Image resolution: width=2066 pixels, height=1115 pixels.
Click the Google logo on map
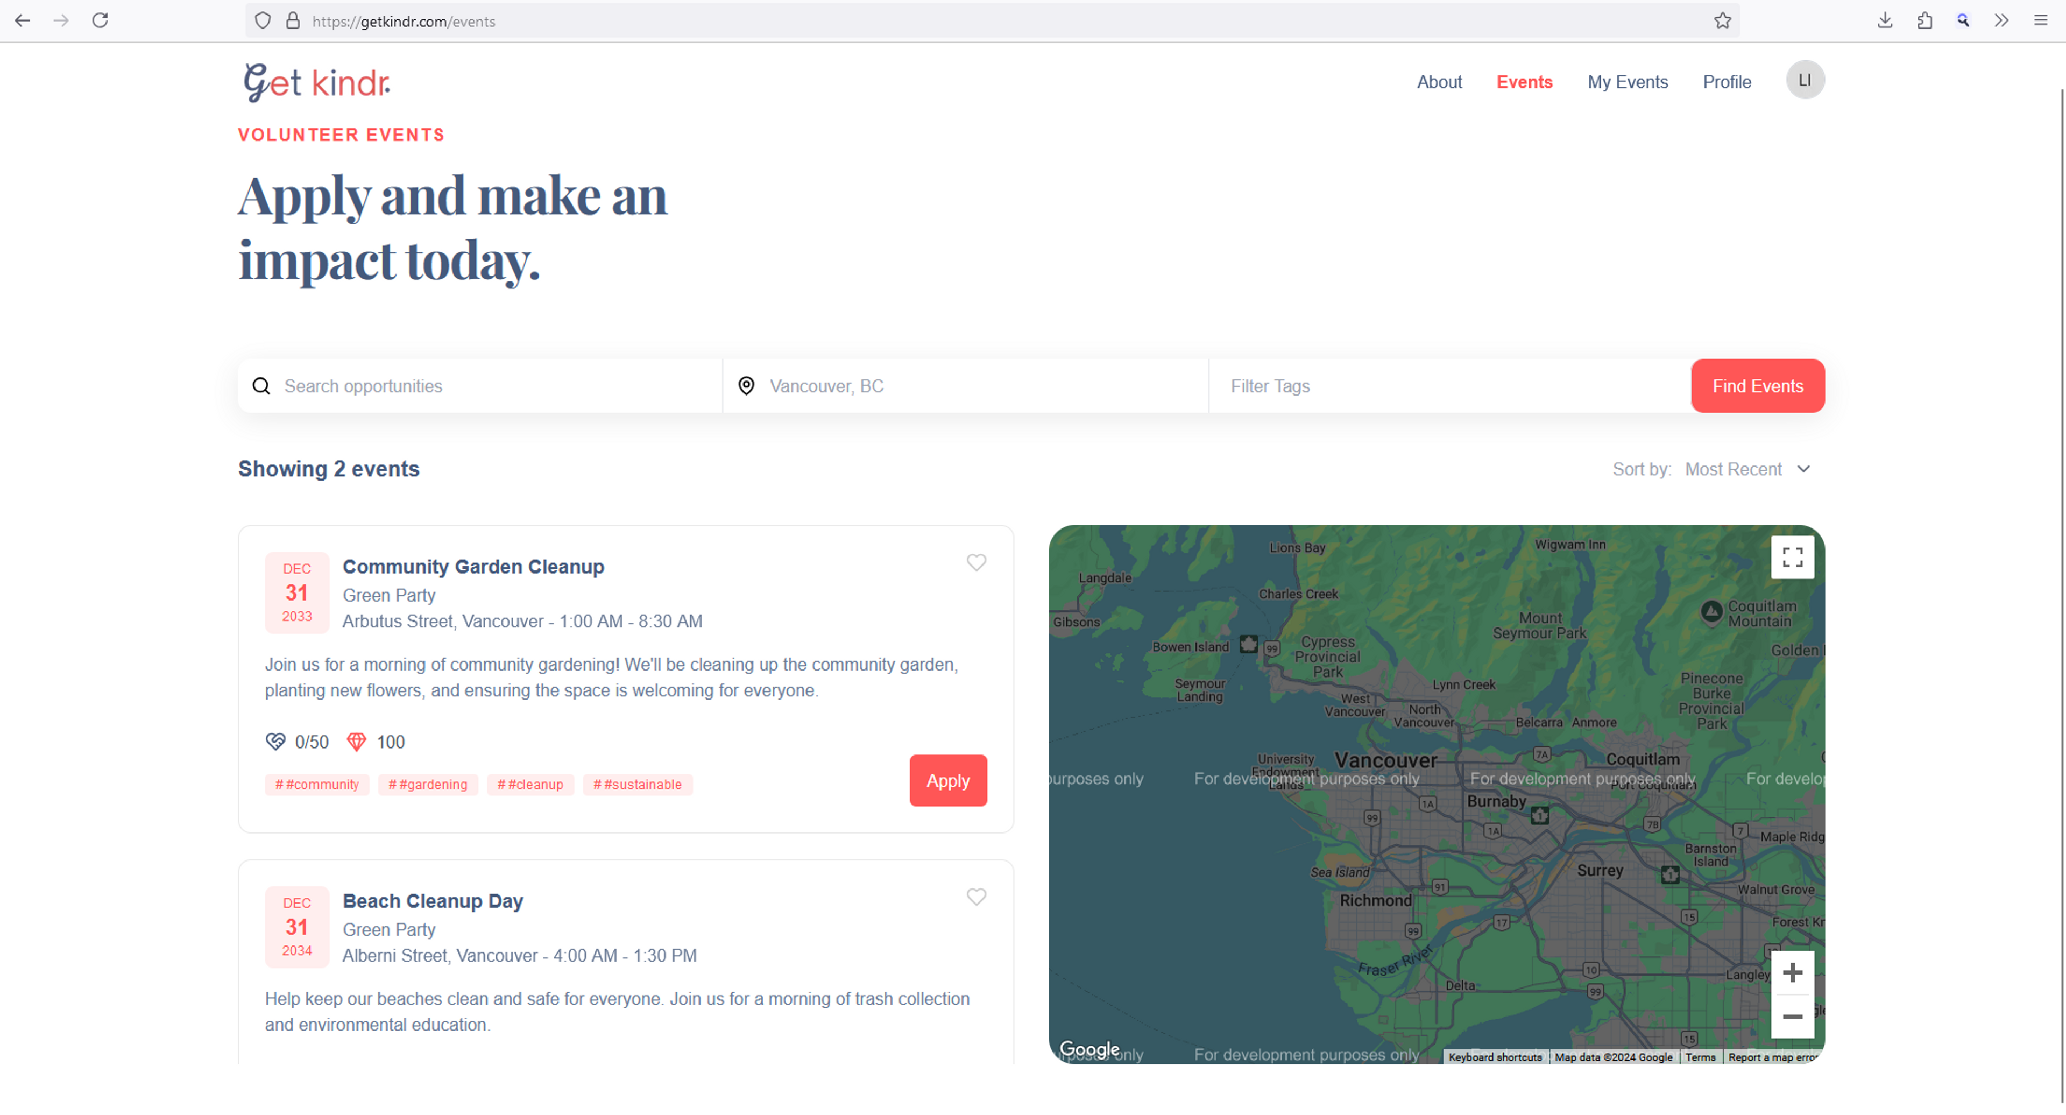[1089, 1048]
